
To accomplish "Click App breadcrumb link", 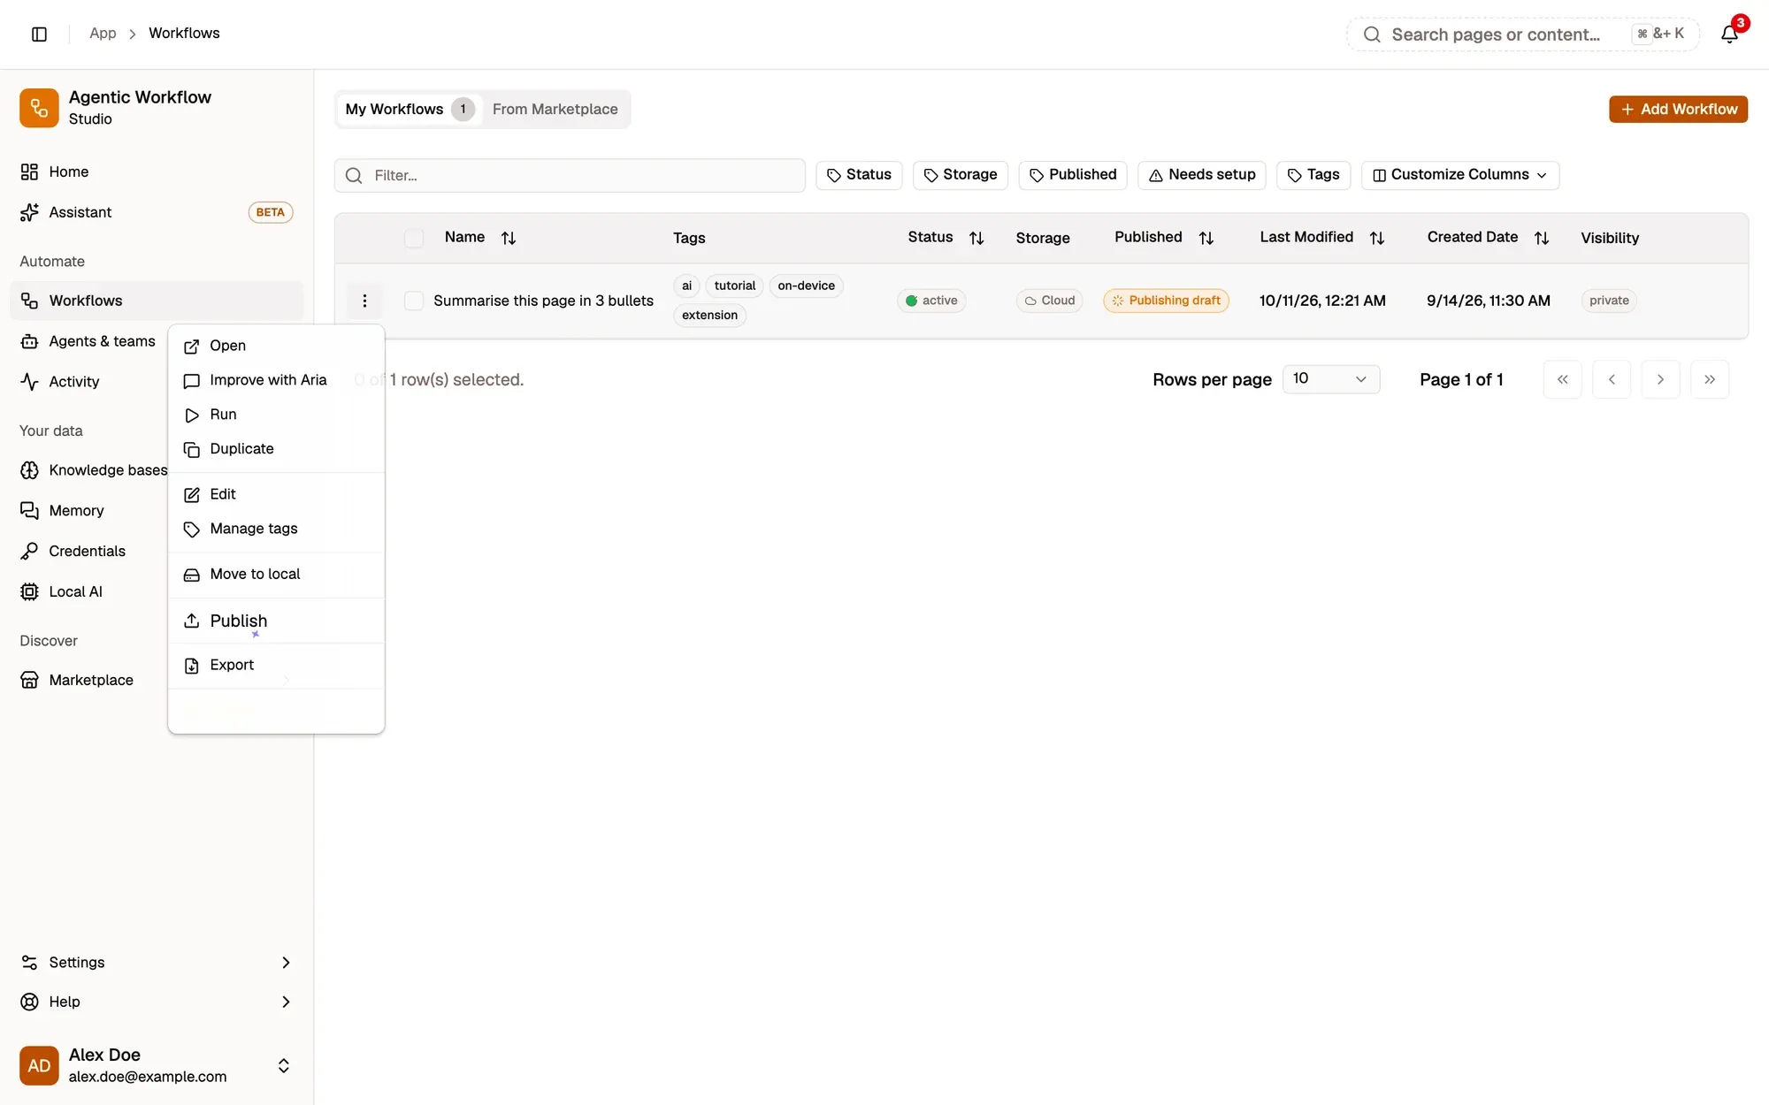I will 103,33.
